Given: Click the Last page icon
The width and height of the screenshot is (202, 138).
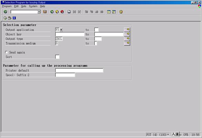Looking at the screenshot, I should click(102, 12).
